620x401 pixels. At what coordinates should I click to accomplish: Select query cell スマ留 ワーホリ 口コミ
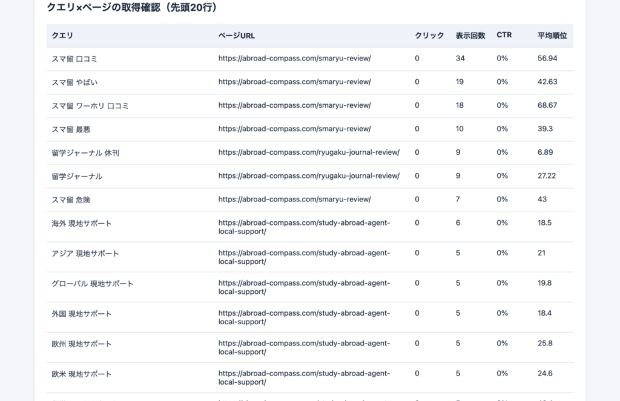(x=90, y=106)
